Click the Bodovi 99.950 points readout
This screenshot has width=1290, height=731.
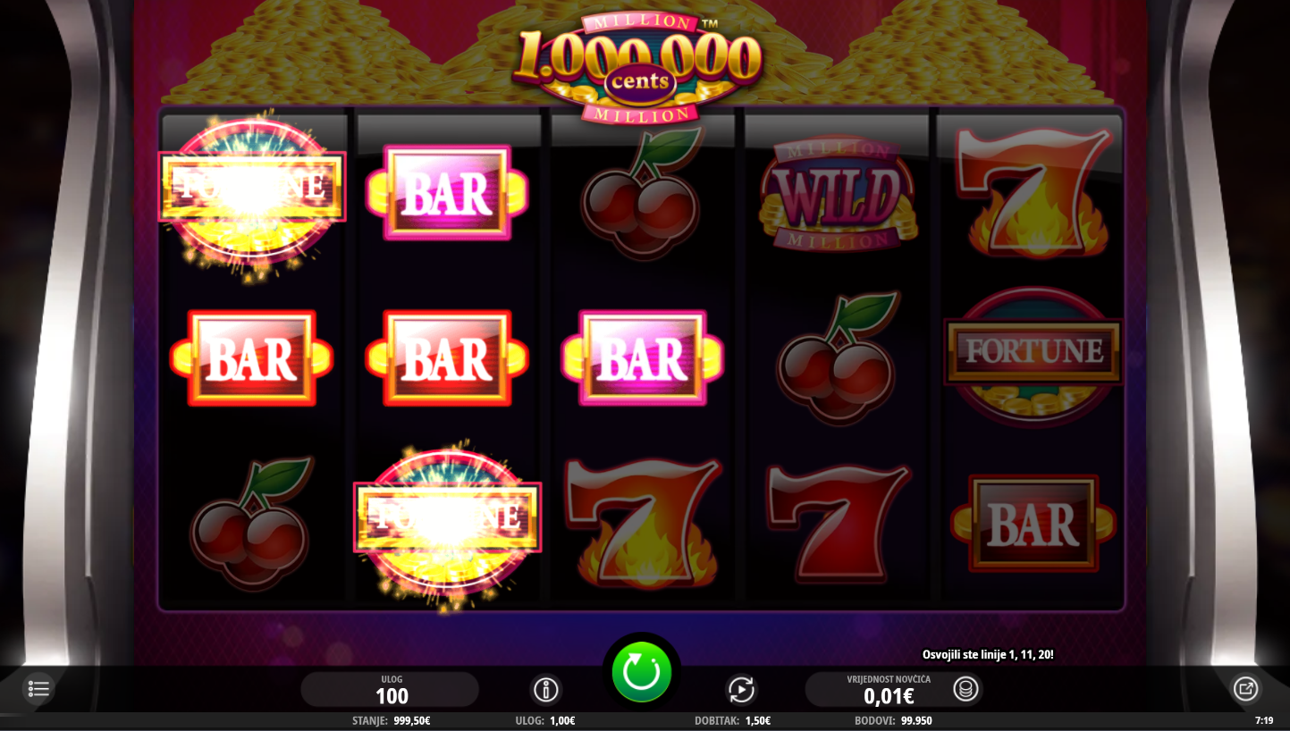[x=893, y=720]
